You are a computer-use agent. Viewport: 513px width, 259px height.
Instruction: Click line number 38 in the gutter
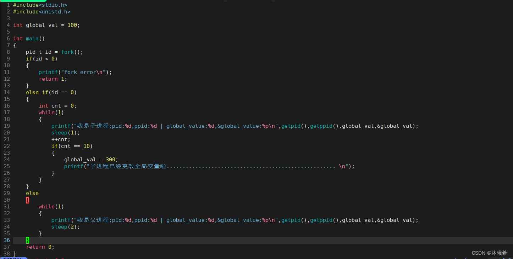pyautogui.click(x=7, y=254)
